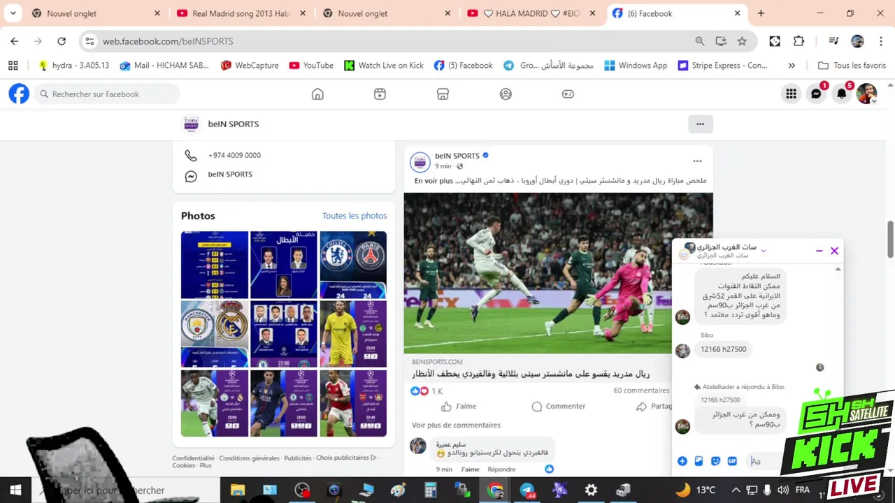Minimize the chat window

click(x=819, y=251)
